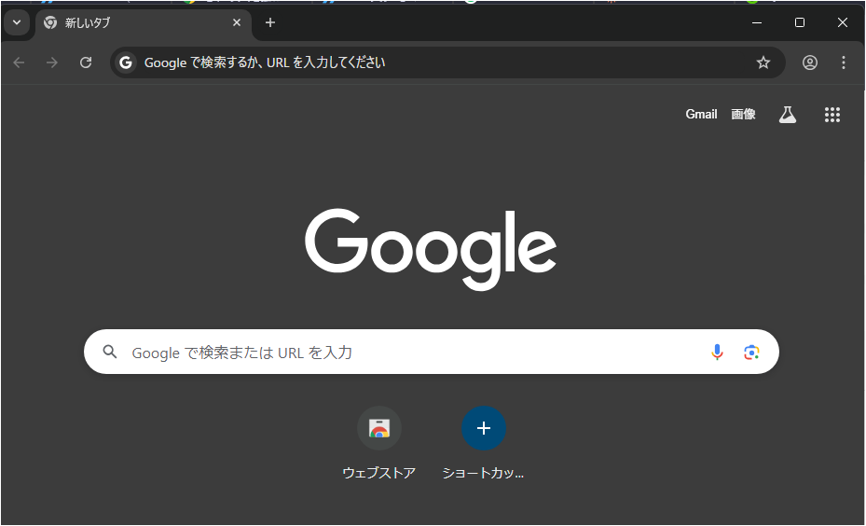Image resolution: width=866 pixels, height=526 pixels.
Task: Focus the Google search box
Action: click(432, 352)
